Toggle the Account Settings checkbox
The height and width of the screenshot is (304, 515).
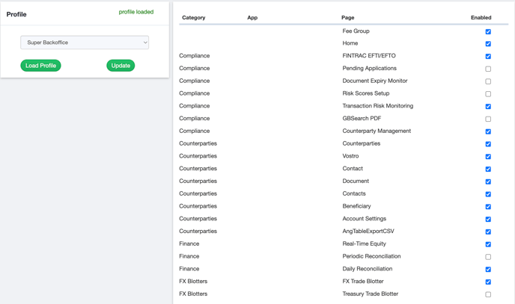[x=488, y=220]
